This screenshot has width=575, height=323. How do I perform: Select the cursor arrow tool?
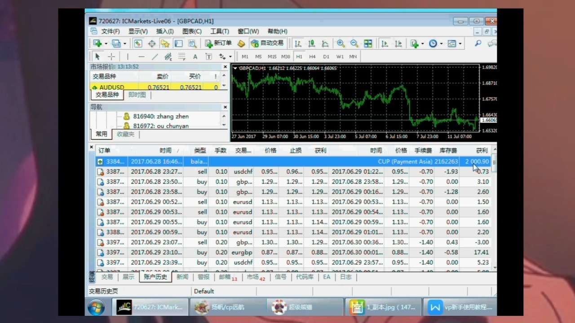pos(97,57)
